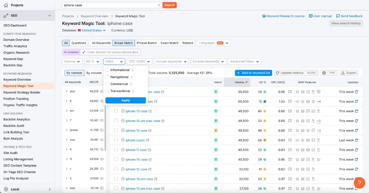This screenshot has width=369, height=193.
Task: Switch to the Questions tab
Action: (x=79, y=43)
